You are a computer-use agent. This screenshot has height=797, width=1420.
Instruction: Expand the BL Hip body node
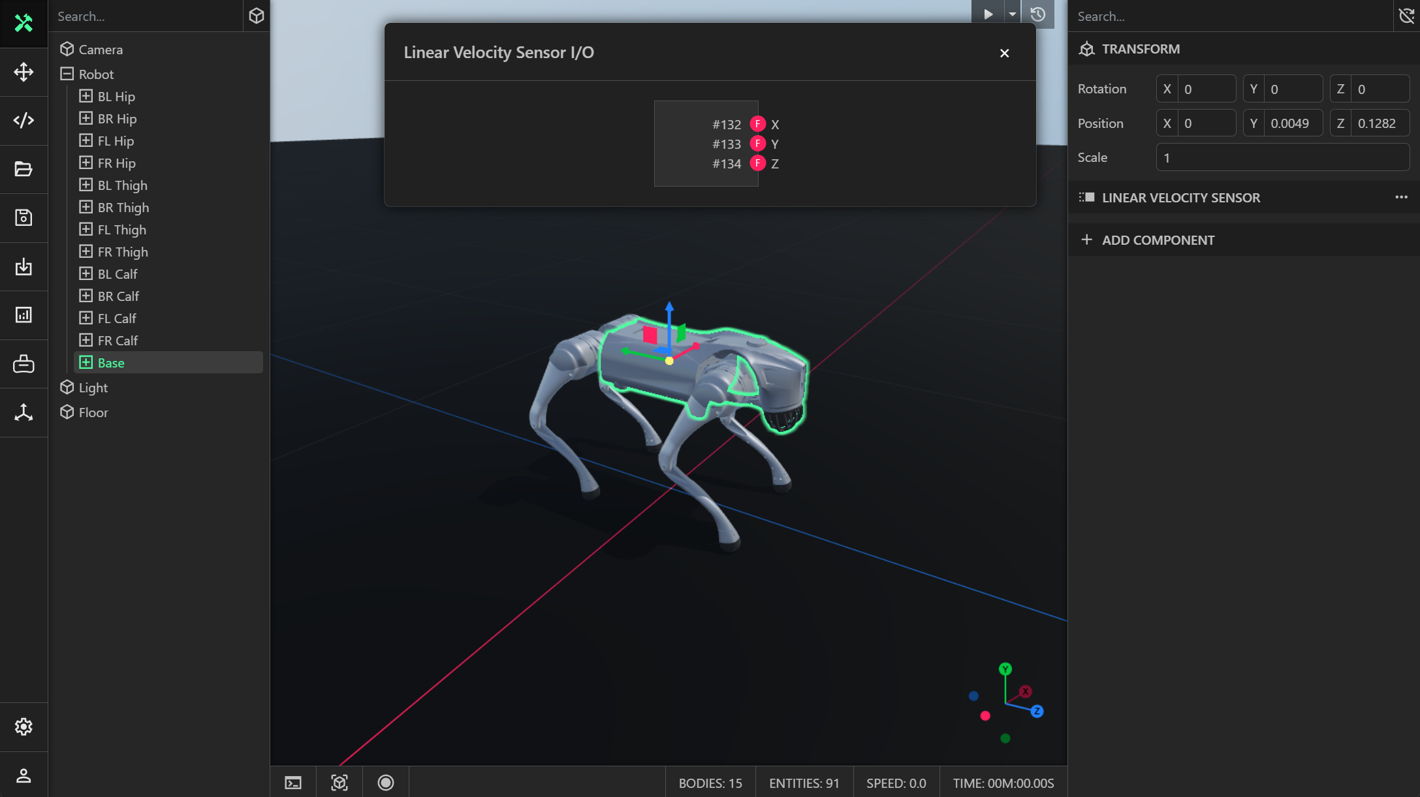point(85,95)
